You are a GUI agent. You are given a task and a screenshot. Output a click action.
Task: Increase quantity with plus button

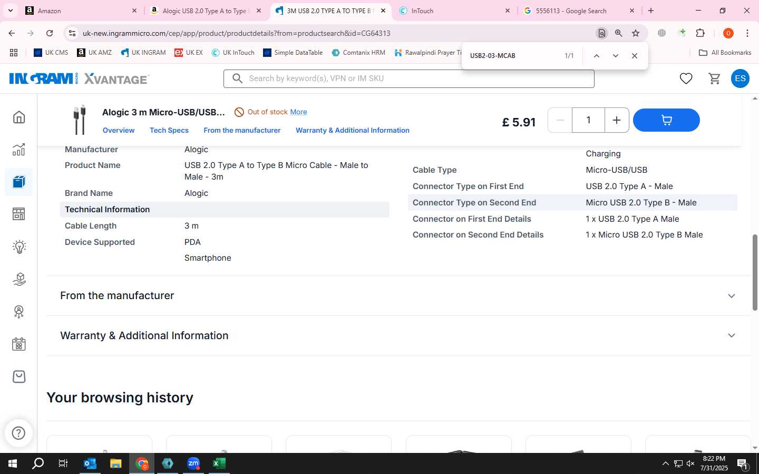617,120
